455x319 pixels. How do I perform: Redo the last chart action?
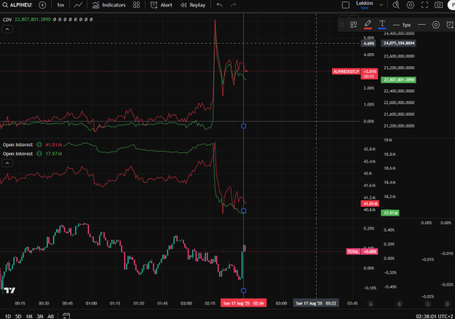pyautogui.click(x=233, y=5)
